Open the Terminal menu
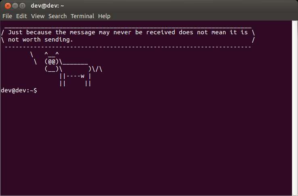 coord(82,16)
